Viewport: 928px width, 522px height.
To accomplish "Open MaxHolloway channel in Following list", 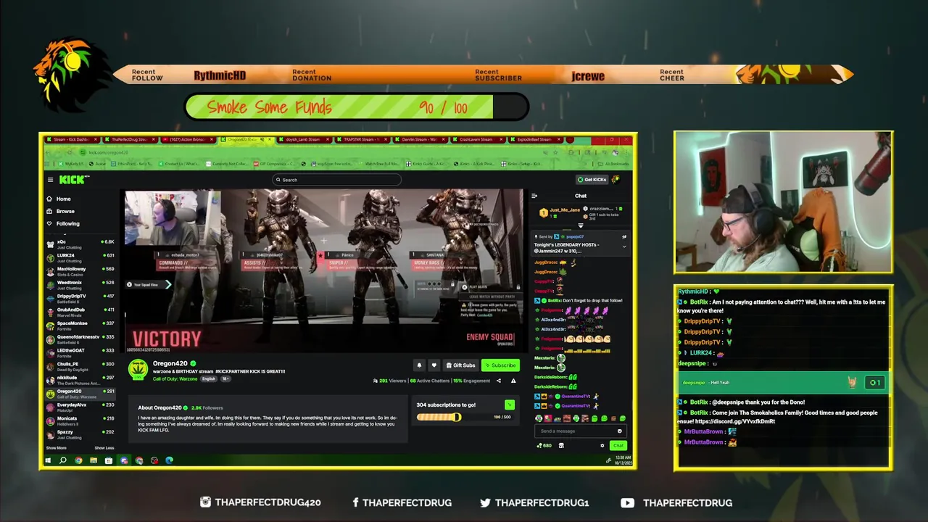I will point(80,270).
